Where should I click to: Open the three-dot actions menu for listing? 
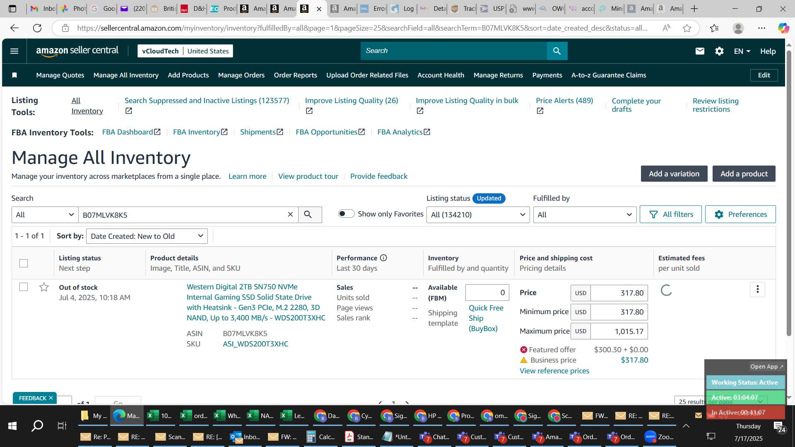coord(757,289)
